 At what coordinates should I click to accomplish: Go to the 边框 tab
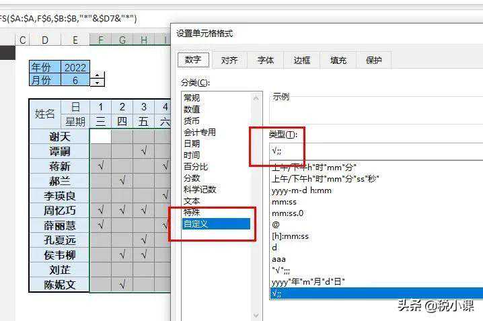tap(302, 60)
